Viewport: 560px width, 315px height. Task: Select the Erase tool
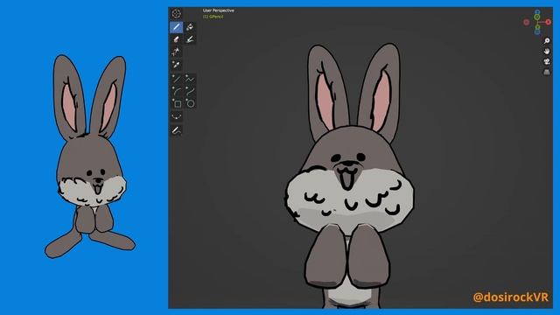tap(176, 39)
